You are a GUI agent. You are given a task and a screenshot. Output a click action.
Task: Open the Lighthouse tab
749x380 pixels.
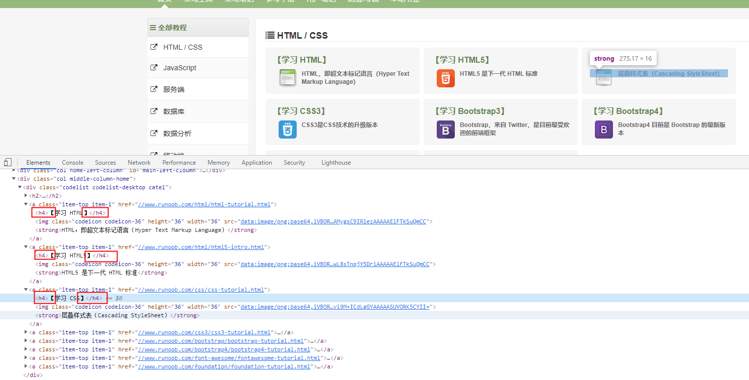click(336, 163)
